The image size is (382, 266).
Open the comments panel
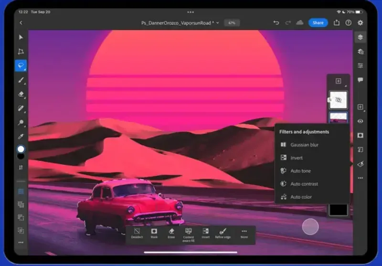coord(361,80)
